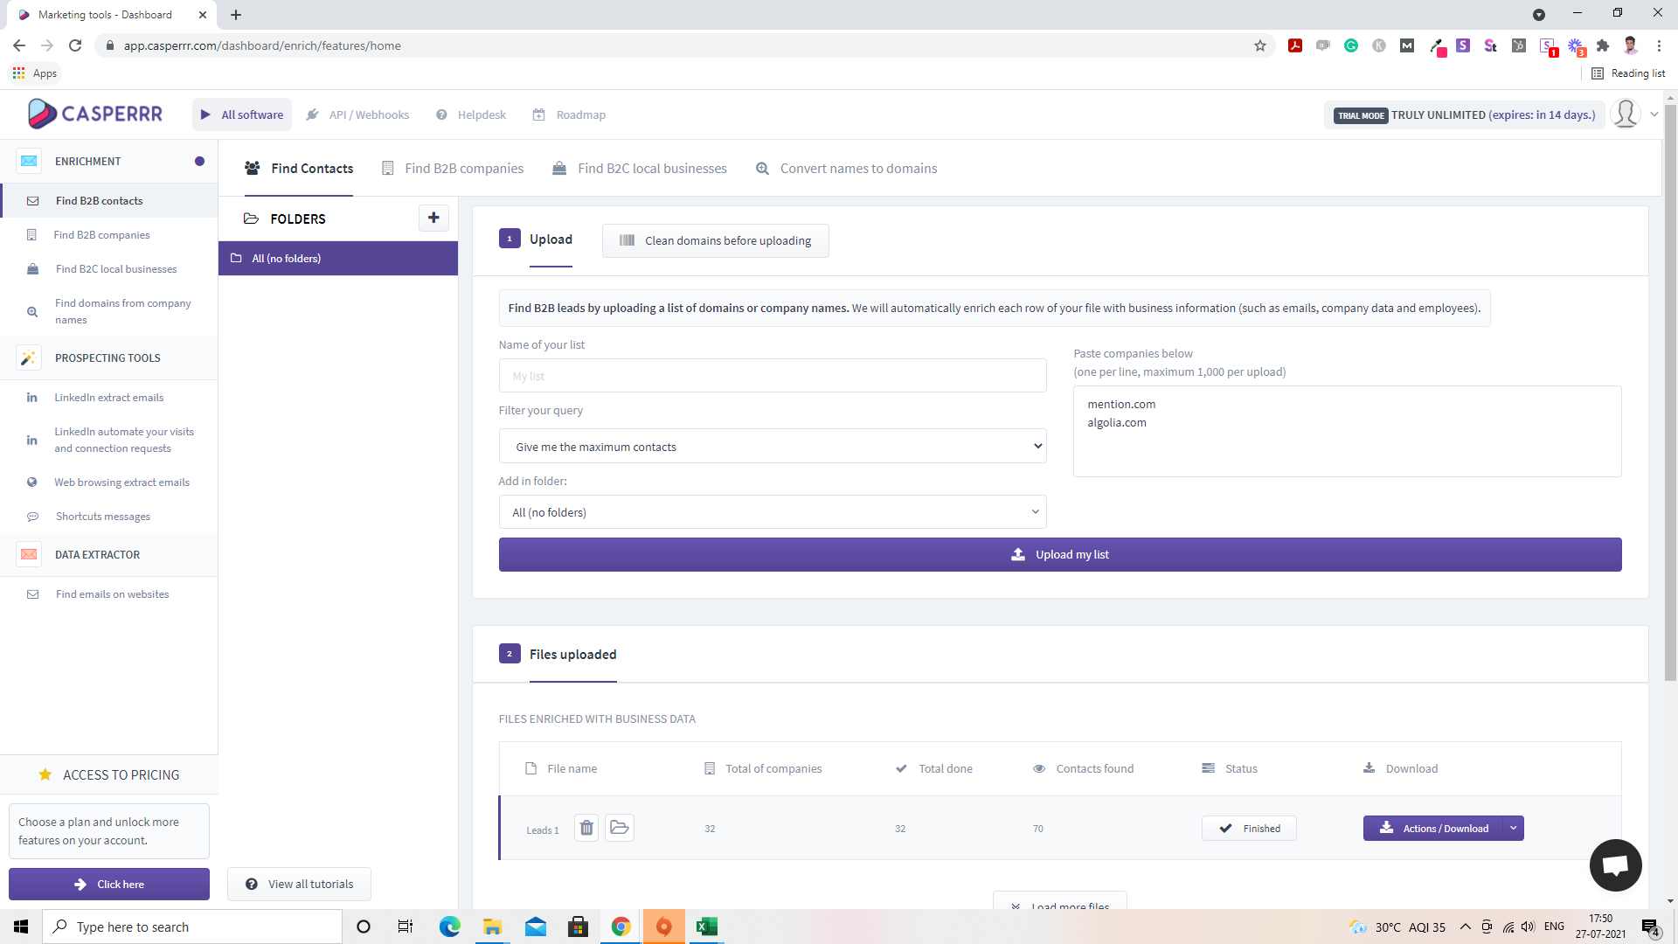Click the move-to-folder icon for Leads 1
Viewport: 1678px width, 944px height.
tap(620, 828)
